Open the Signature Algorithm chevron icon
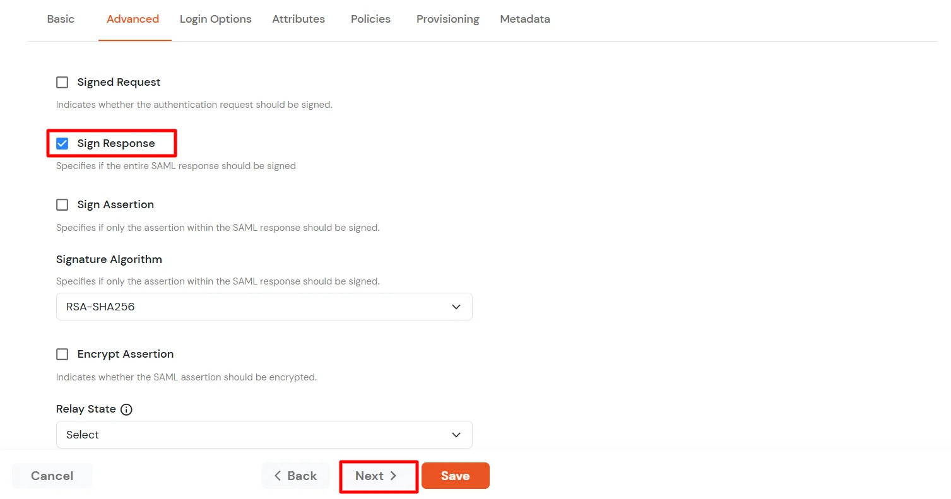Screen dimensions: 951x499 tap(456, 307)
